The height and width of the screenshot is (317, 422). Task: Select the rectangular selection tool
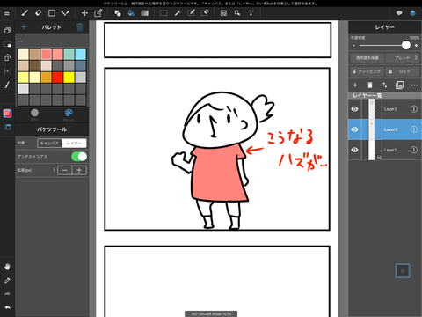click(164, 13)
